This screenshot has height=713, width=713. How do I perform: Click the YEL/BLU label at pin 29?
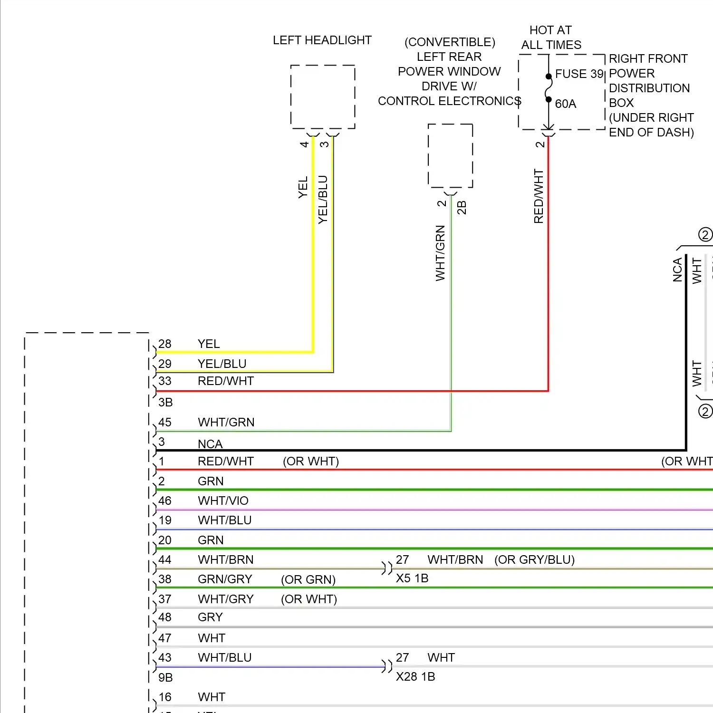[222, 364]
